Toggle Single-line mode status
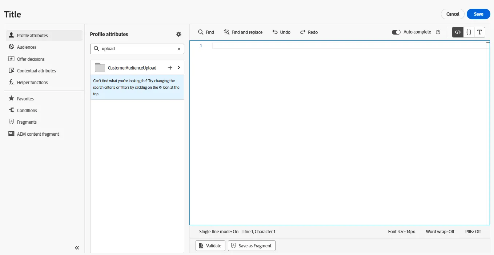This screenshot has width=494, height=255. [x=219, y=232]
